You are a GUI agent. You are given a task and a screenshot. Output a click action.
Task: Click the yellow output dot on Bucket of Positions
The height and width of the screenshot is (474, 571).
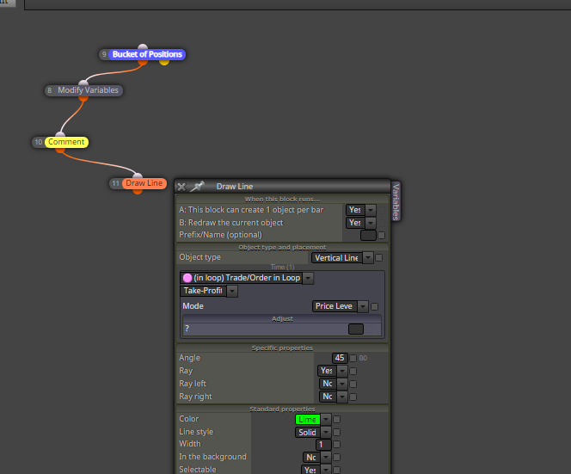(164, 62)
